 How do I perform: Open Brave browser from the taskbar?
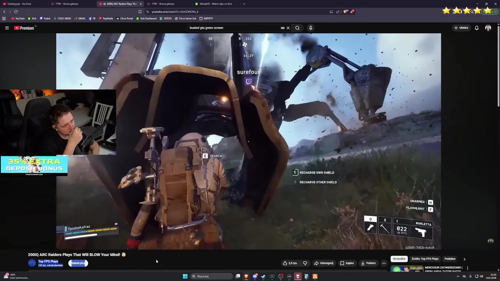246,276
